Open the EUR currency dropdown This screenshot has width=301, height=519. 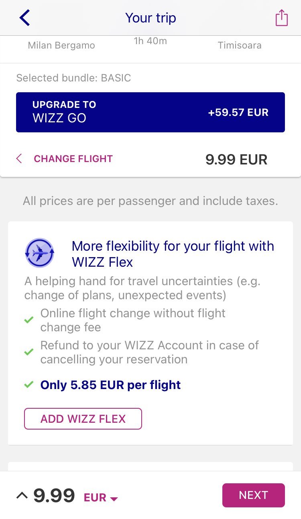point(100,497)
